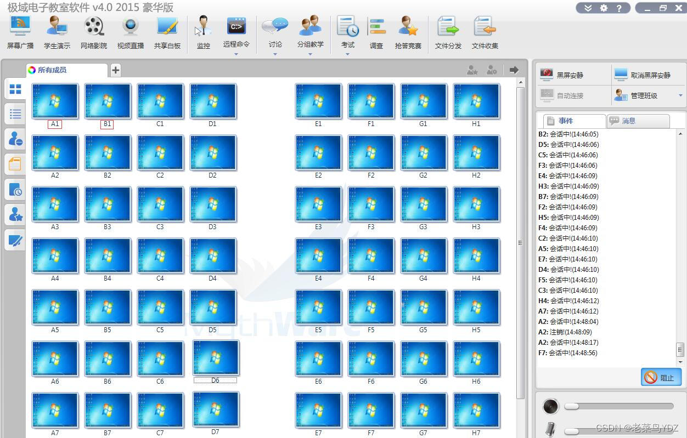
Task: Select event 'A2: 注销!(14:48:09)'
Action: click(565, 332)
